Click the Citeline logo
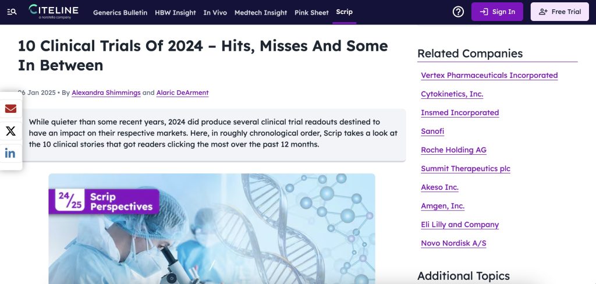Image resolution: width=596 pixels, height=284 pixels. (x=55, y=12)
